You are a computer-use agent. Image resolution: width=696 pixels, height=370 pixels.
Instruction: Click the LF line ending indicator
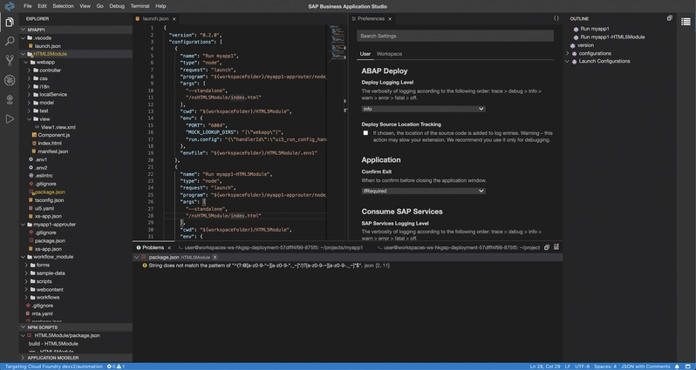coord(568,367)
